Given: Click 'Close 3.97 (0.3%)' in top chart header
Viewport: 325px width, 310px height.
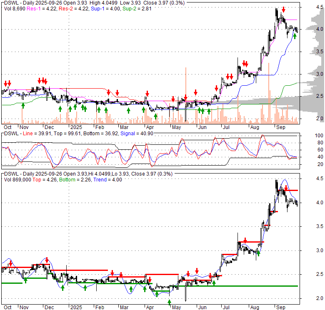Looking at the screenshot, I should pyautogui.click(x=163, y=3).
